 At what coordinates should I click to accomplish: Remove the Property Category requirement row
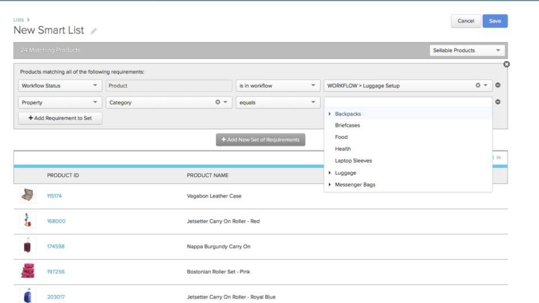pos(498,102)
